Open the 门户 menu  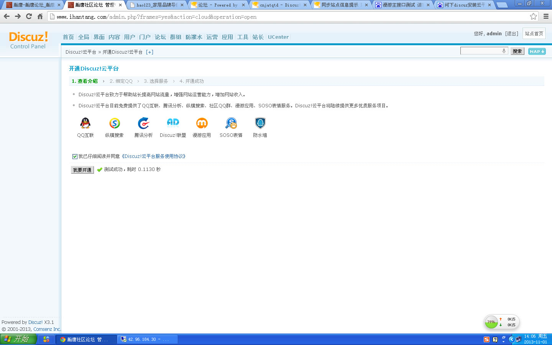tap(145, 37)
